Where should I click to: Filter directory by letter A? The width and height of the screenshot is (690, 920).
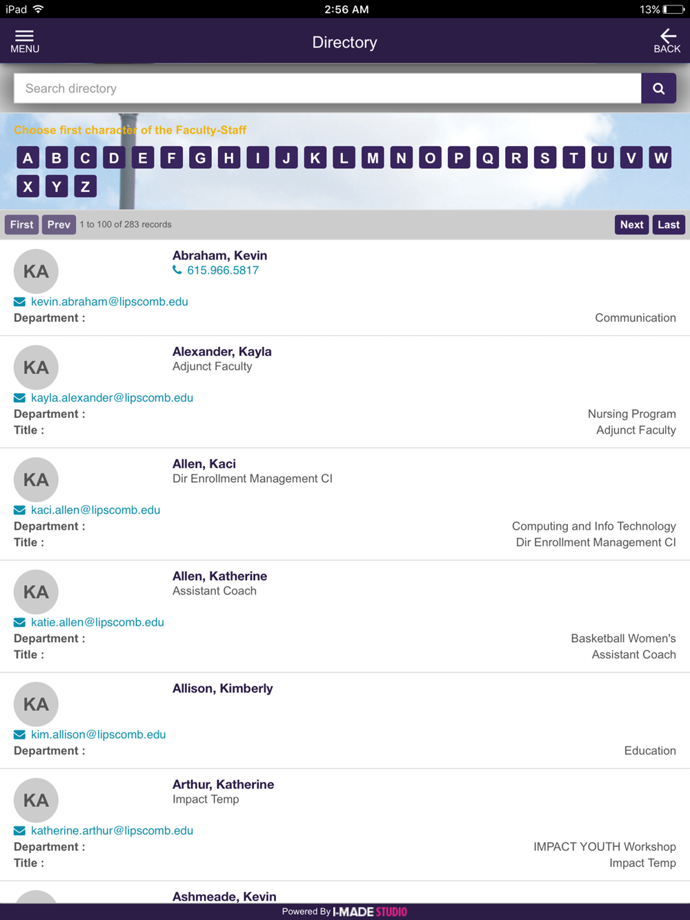28,158
